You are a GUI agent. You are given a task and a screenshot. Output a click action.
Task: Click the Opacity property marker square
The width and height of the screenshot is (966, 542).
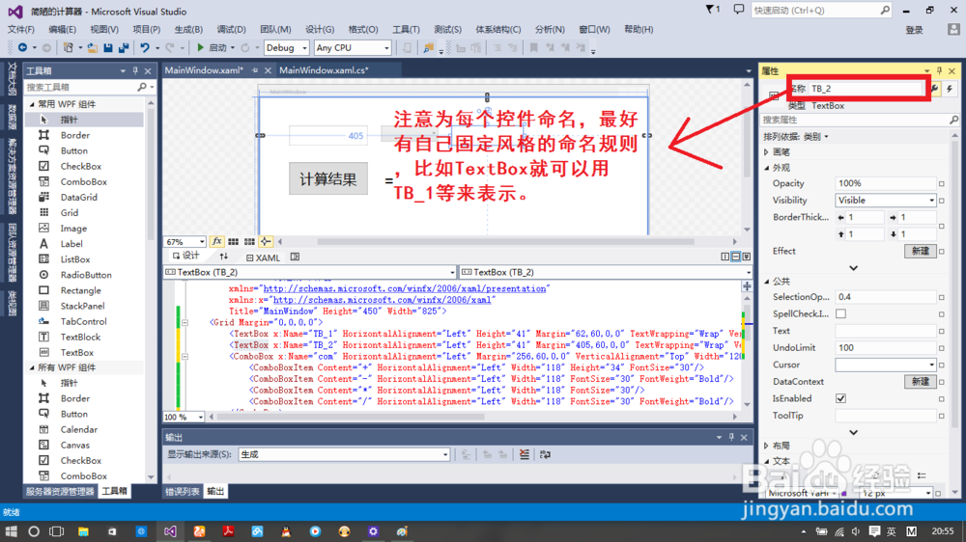pos(941,183)
